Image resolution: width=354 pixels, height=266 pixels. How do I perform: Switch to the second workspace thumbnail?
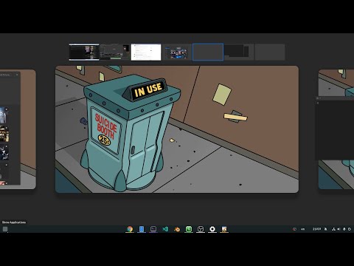pyautogui.click(x=115, y=52)
